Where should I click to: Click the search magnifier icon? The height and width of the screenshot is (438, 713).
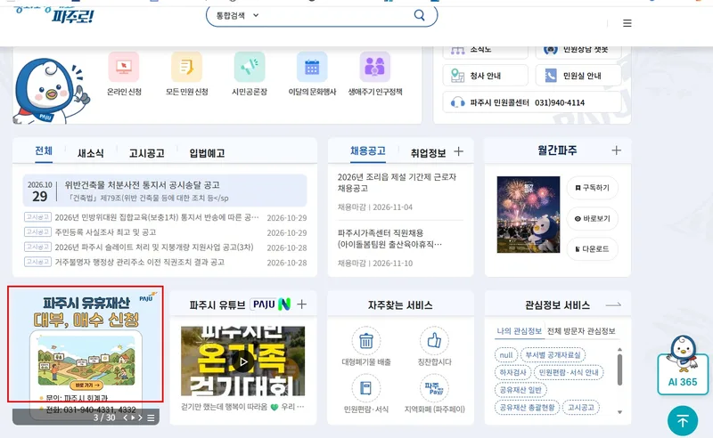pos(419,15)
